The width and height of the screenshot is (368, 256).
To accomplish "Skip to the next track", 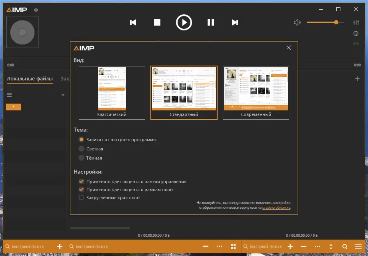I will (x=235, y=22).
